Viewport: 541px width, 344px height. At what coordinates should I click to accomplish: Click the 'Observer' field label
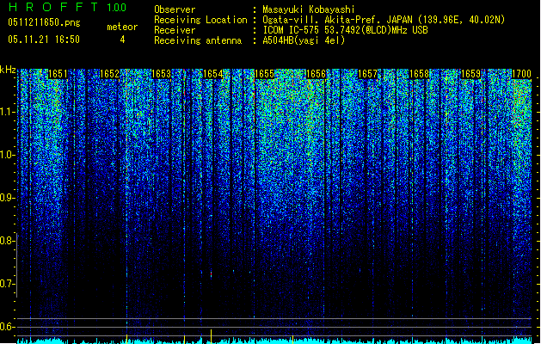click(x=175, y=9)
